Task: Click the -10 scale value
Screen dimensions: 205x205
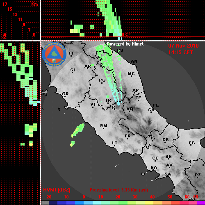Action: (65, 197)
